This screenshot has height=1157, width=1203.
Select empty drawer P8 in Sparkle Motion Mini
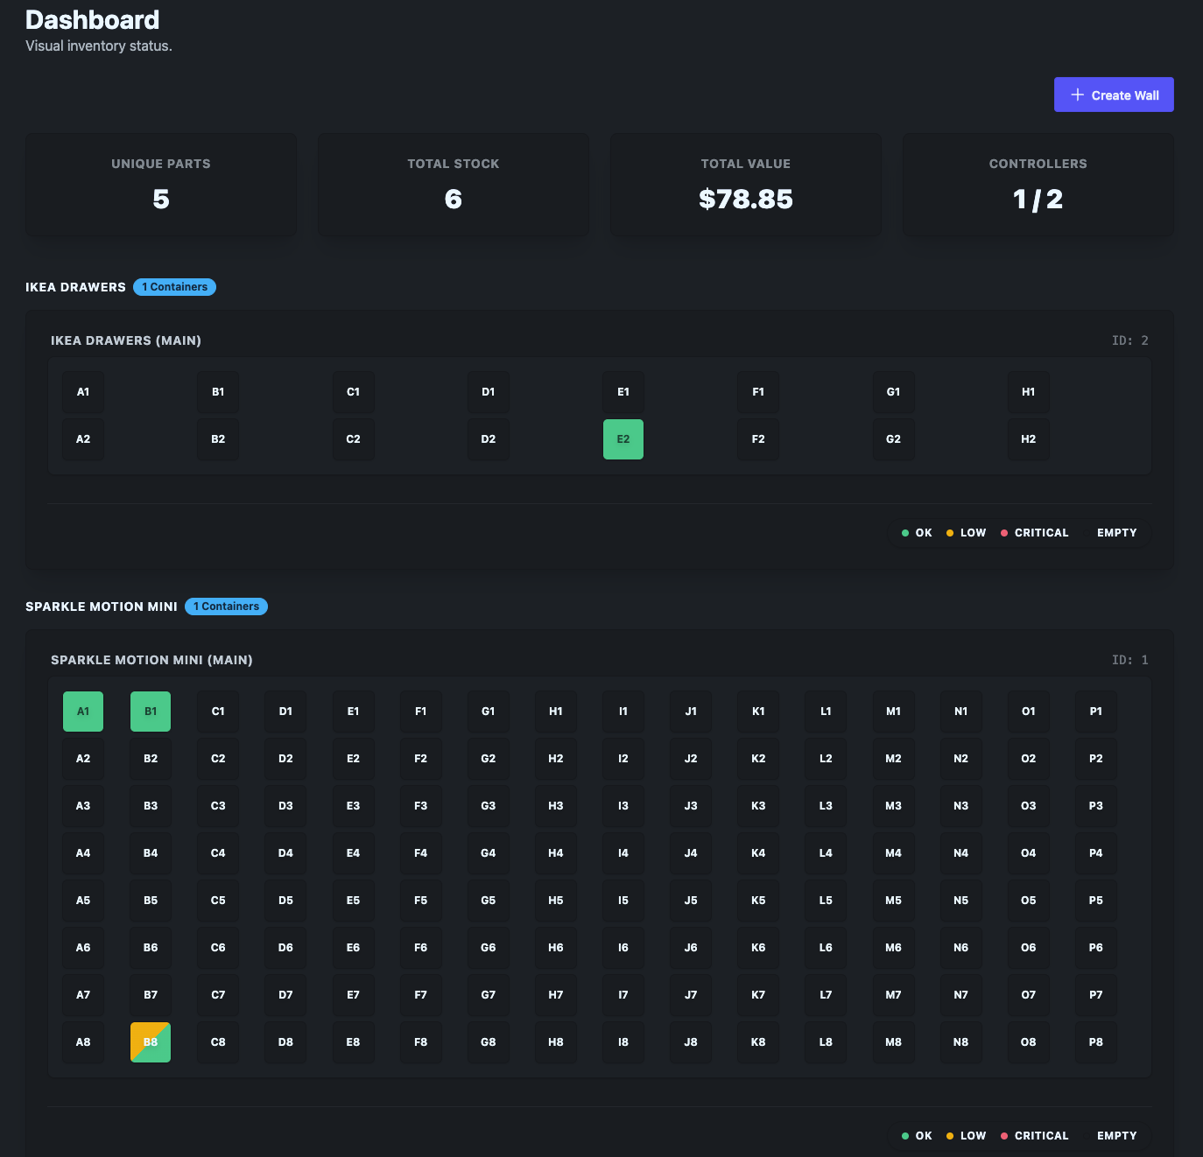click(x=1095, y=1041)
